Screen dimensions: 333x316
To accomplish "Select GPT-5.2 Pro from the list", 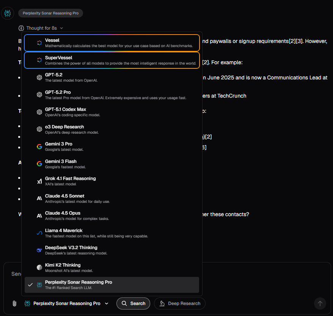I will (112, 95).
